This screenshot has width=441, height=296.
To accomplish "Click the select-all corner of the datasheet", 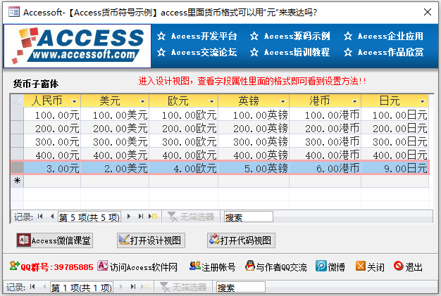I will pyautogui.click(x=17, y=101).
